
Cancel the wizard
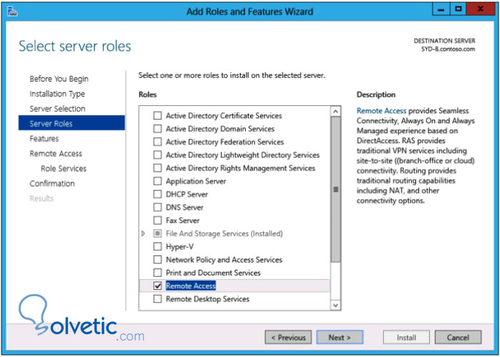pos(458,337)
